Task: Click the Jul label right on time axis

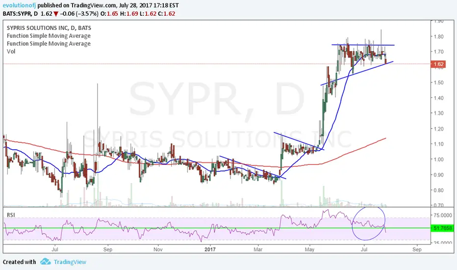Action: (x=364, y=249)
